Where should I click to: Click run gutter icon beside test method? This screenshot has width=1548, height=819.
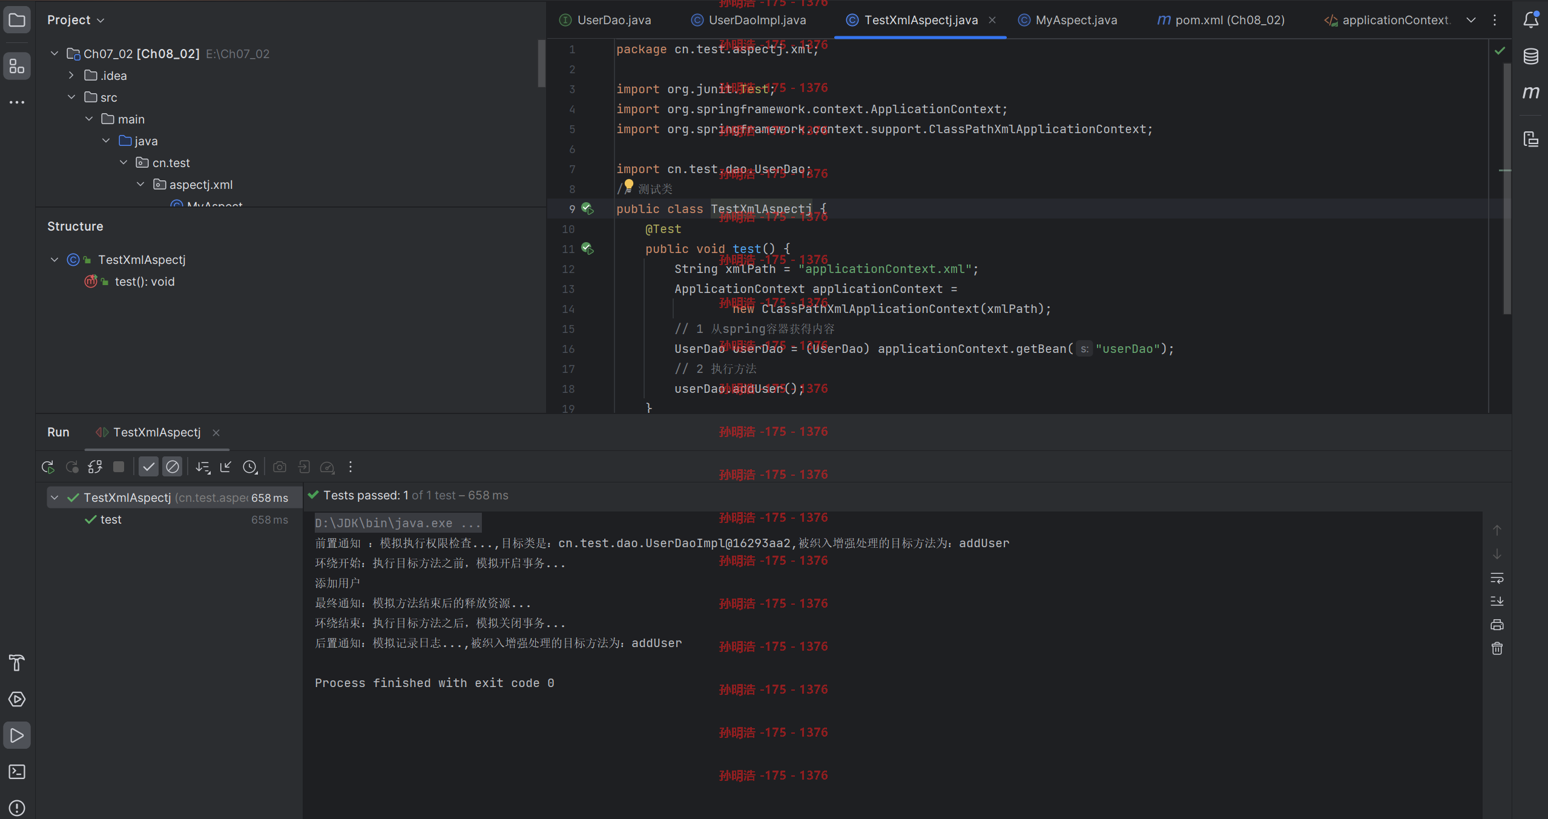[x=587, y=249]
